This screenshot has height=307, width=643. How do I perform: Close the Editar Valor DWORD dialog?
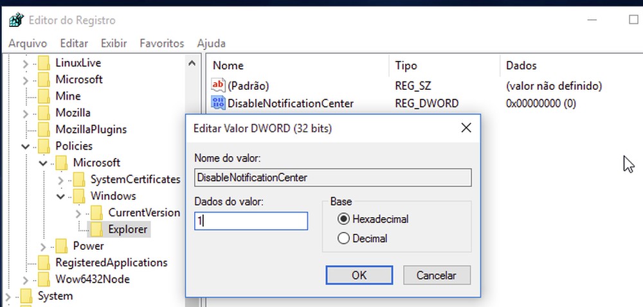[x=466, y=128]
